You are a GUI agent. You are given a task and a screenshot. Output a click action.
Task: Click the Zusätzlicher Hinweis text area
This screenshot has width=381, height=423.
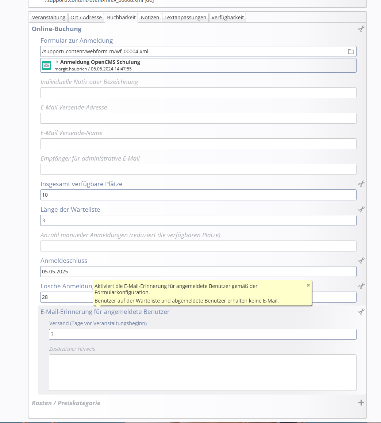point(203,372)
